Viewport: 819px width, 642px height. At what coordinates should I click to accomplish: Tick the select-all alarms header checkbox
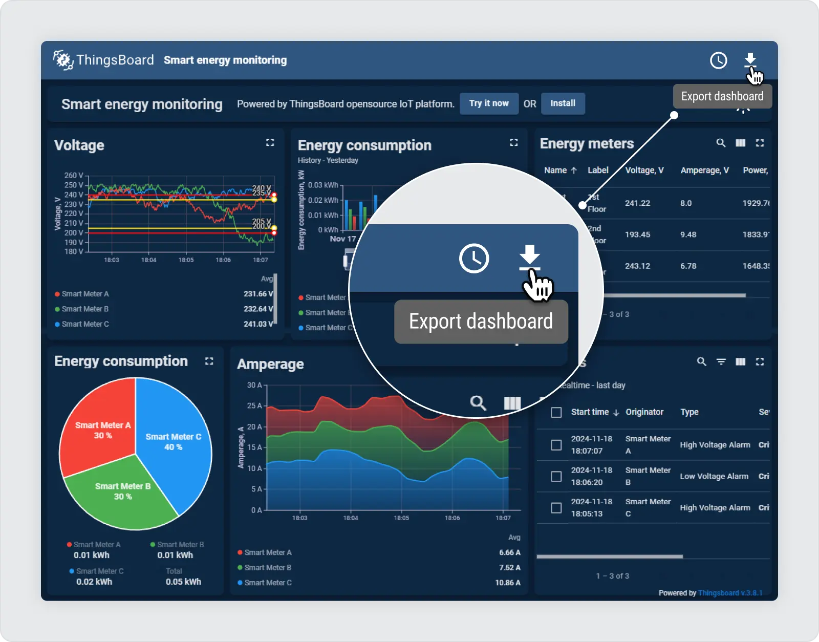point(556,413)
